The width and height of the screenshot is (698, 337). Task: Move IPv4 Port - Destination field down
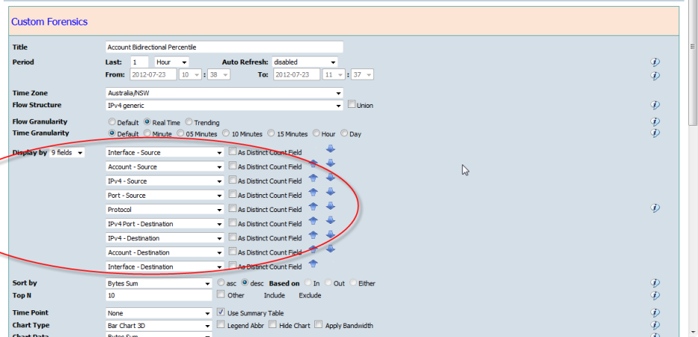[x=330, y=220]
